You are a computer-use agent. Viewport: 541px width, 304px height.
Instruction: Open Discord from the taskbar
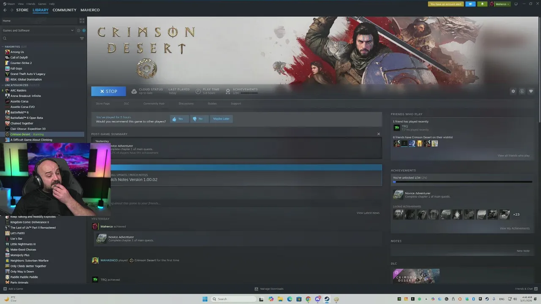317,299
